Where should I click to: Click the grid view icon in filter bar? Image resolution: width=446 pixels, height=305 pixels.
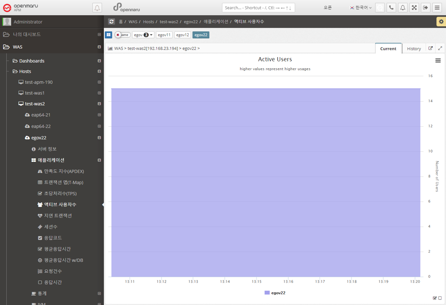click(x=109, y=35)
